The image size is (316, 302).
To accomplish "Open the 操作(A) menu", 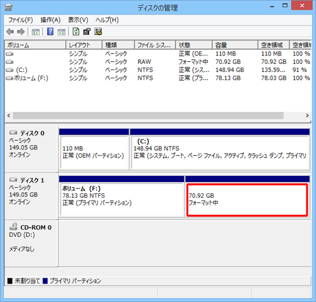I will point(51,20).
